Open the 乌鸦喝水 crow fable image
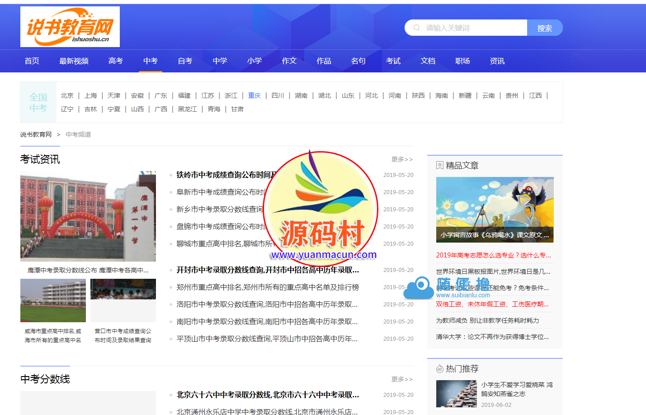This screenshot has width=646, height=415. [495, 209]
